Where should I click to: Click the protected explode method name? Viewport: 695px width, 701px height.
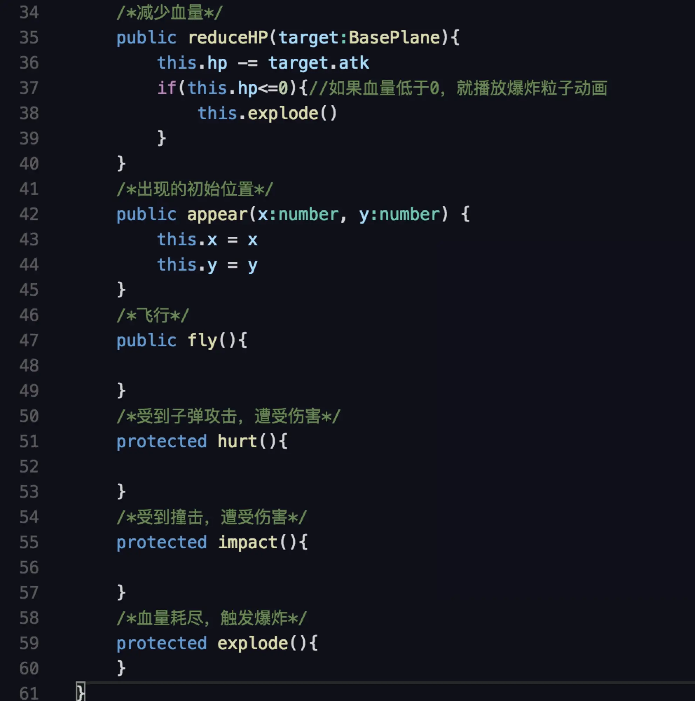click(252, 643)
